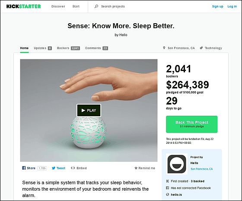Viewport: 242px width, 201px height.
Task: Play the project video
Action: pyautogui.click(x=89, y=110)
